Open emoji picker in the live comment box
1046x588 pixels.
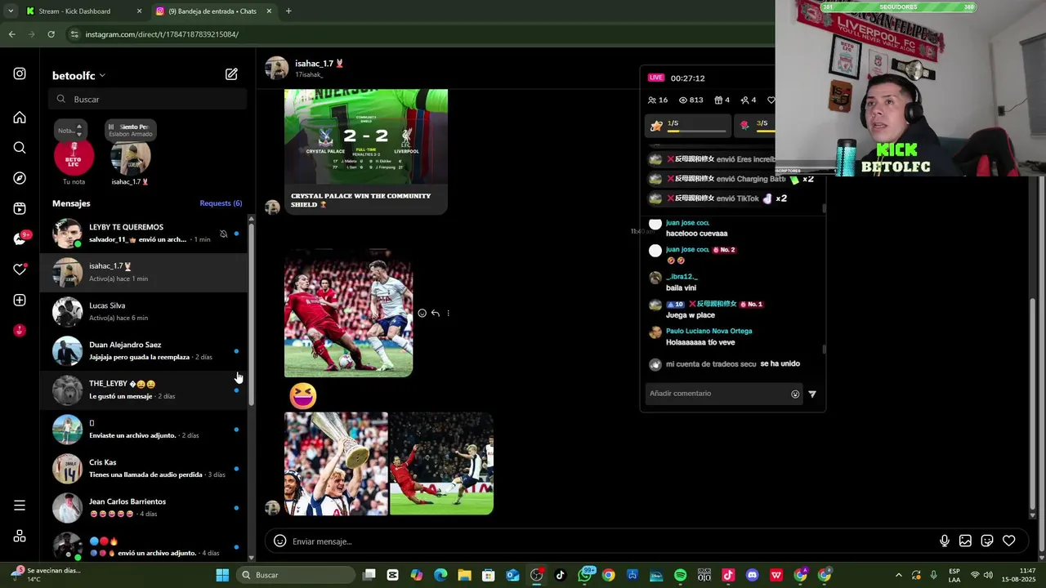795,394
